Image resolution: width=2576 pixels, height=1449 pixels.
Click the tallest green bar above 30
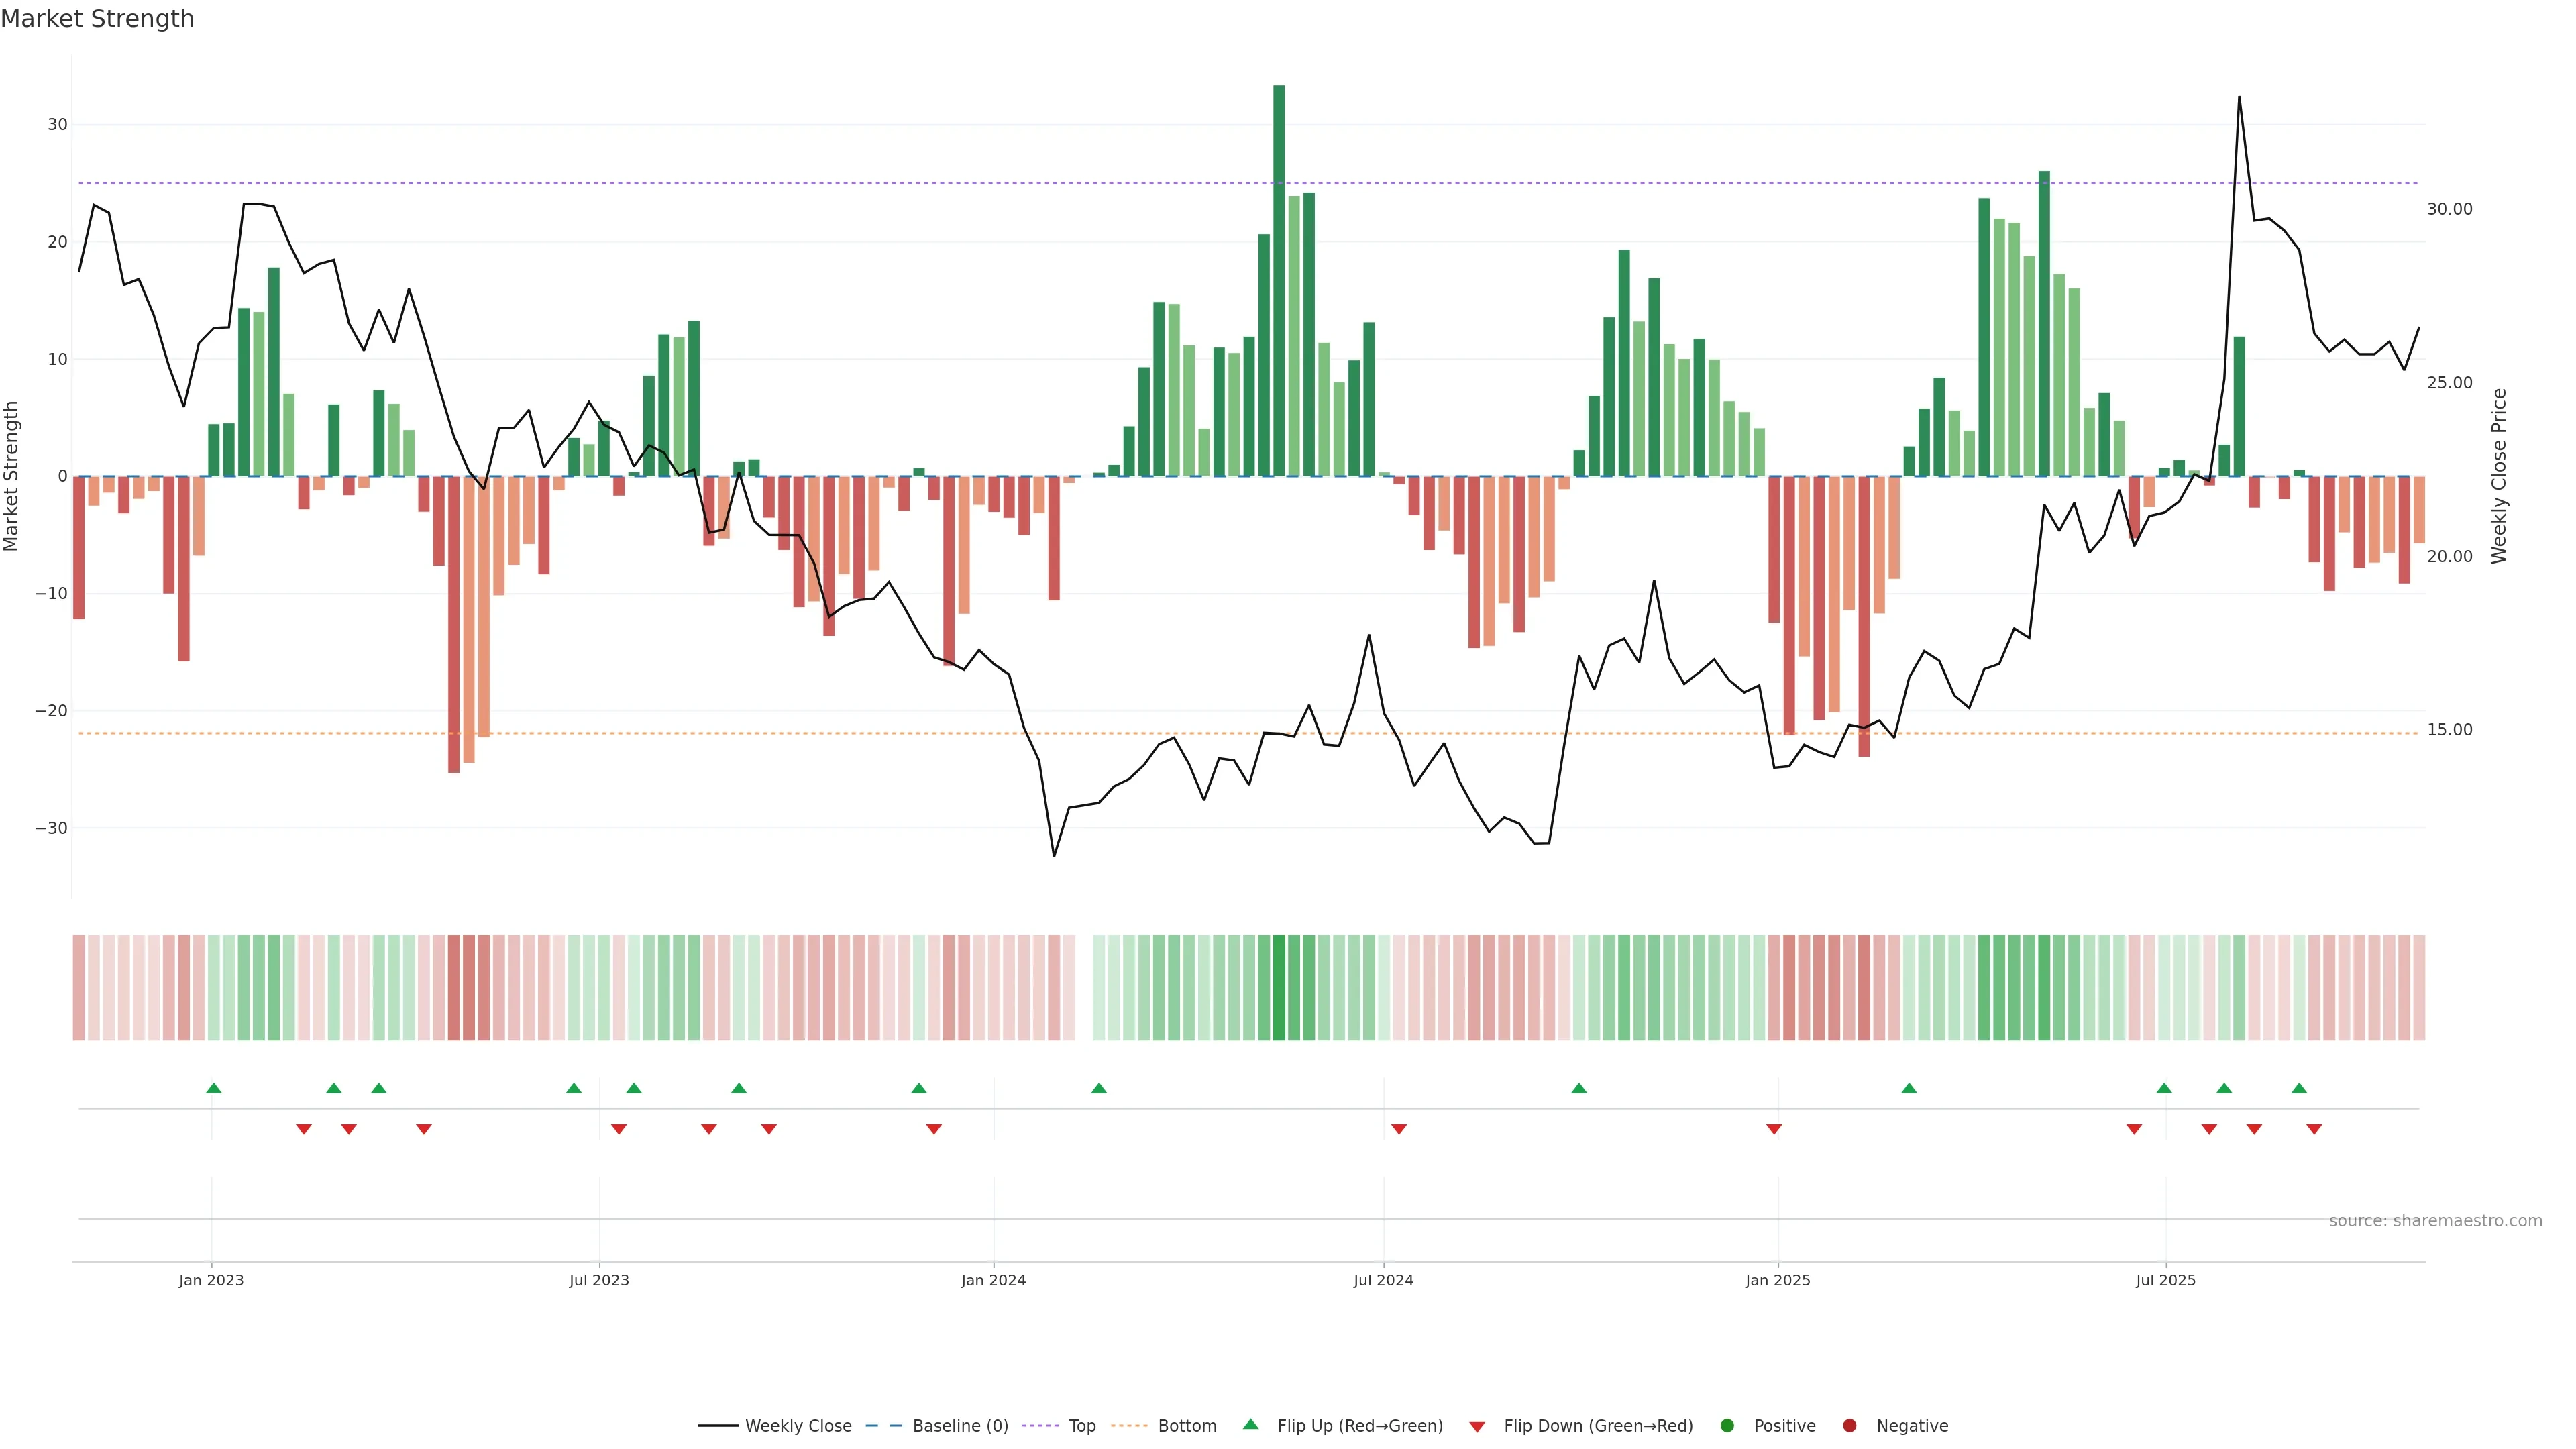1279,280
